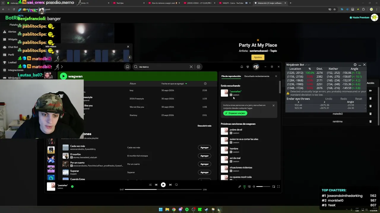Image resolution: width=380 pixels, height=213 pixels.
Task: Select queued song 'situaciones violentas'
Action: (x=249, y=169)
